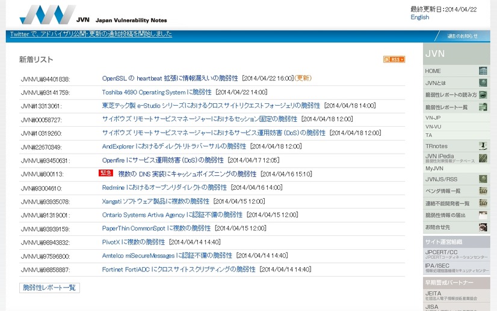
Task: Click the red 緊急 badge
Action: (x=106, y=173)
